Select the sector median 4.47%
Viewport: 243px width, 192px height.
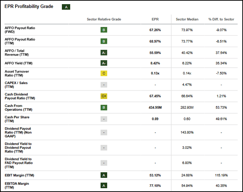(x=187, y=84)
